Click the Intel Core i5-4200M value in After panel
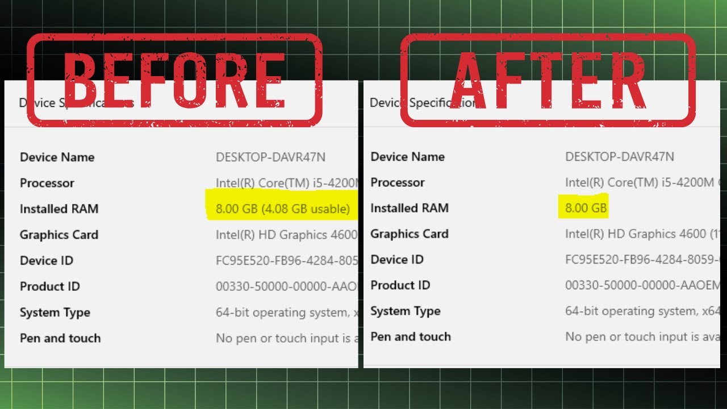This screenshot has height=409, width=727. tap(642, 182)
